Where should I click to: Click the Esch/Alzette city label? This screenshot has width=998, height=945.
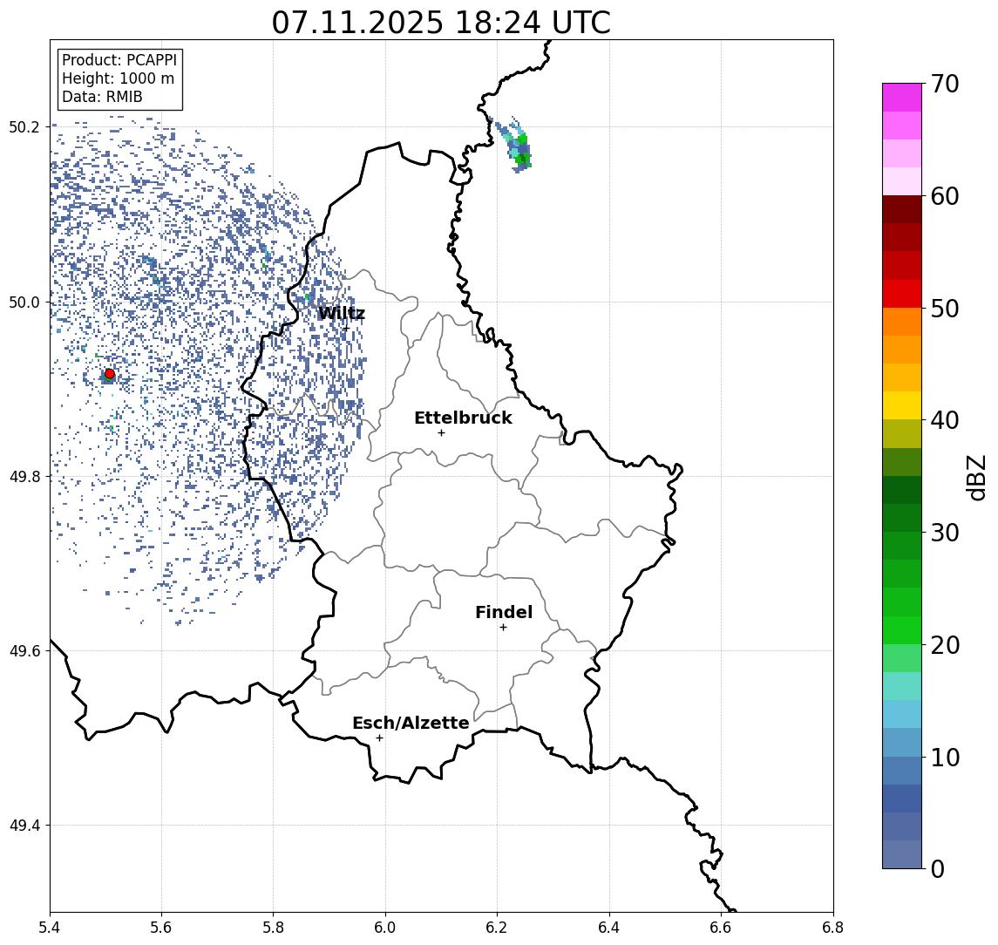pyautogui.click(x=411, y=724)
